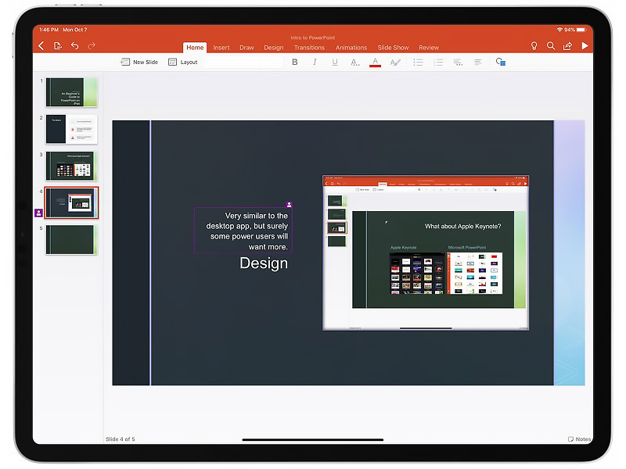Switch to the Home tab
626x469 pixels.
195,48
